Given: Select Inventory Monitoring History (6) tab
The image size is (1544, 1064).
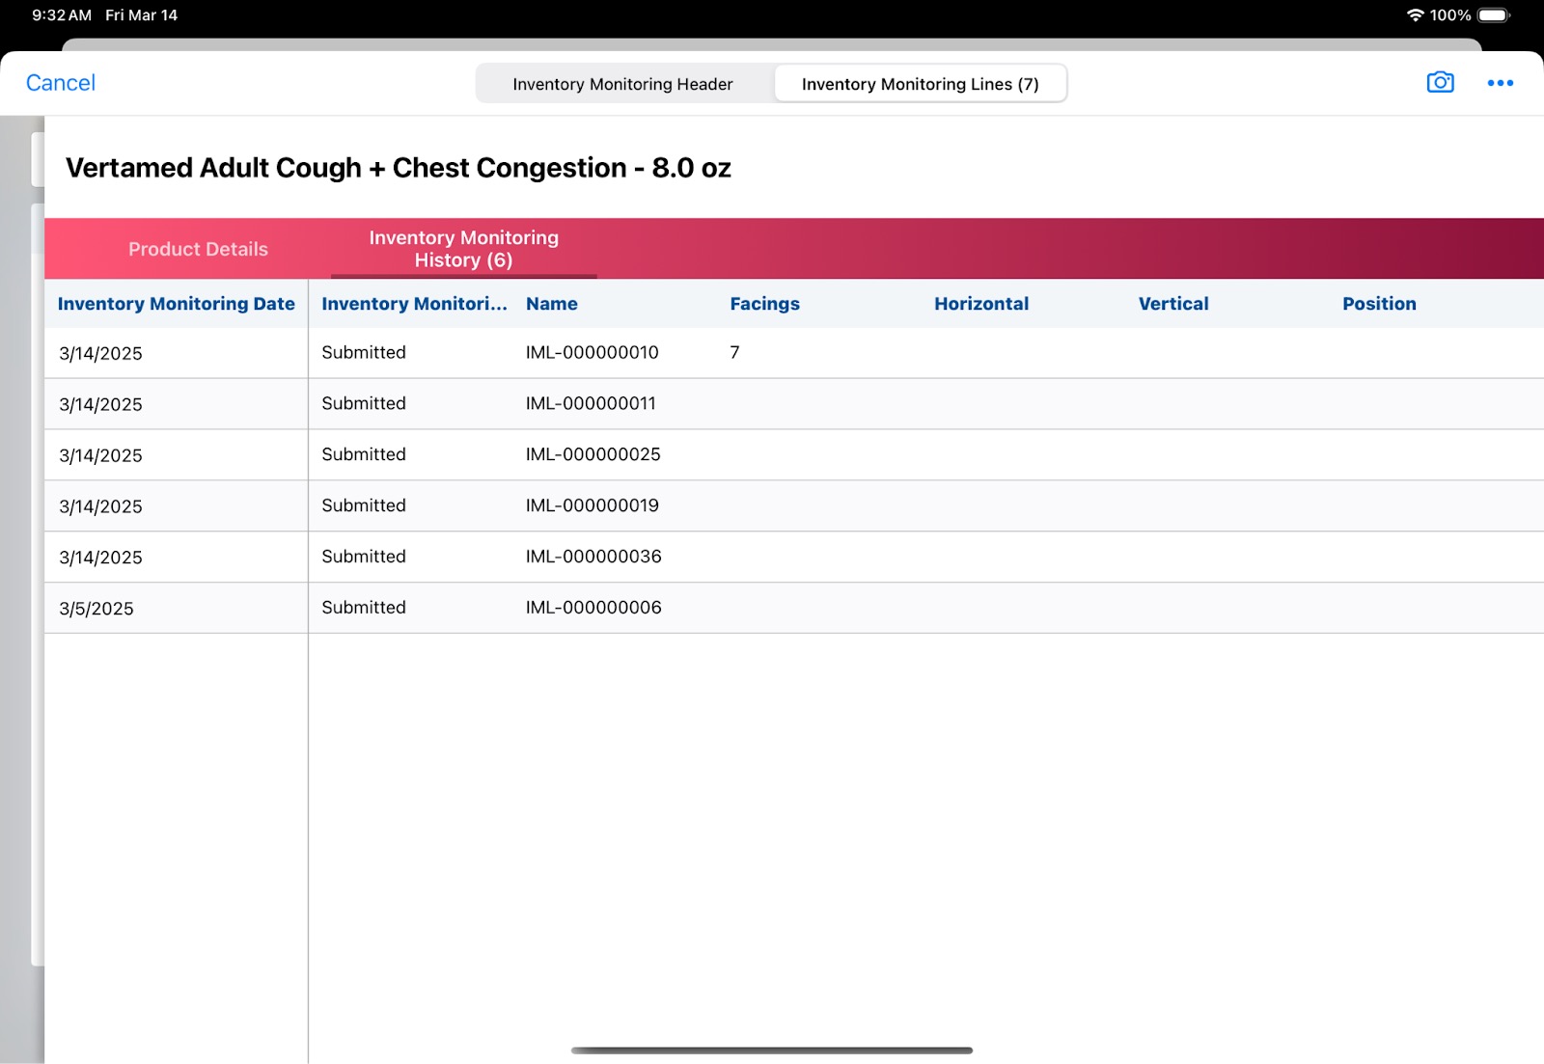Looking at the screenshot, I should (x=463, y=249).
